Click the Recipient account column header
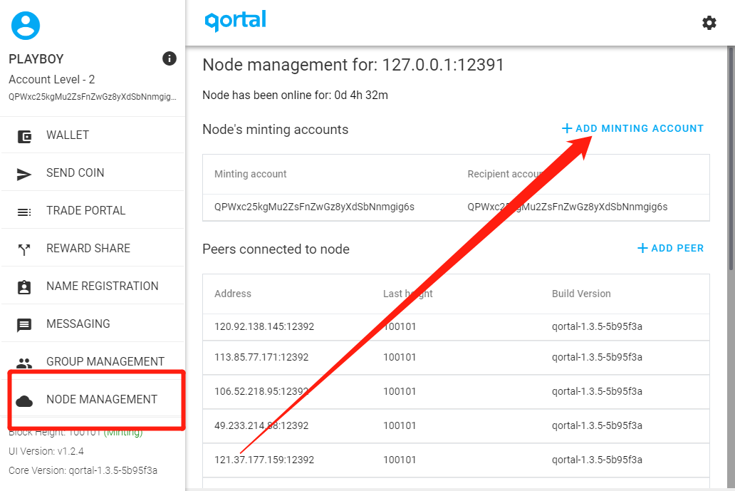 507,174
